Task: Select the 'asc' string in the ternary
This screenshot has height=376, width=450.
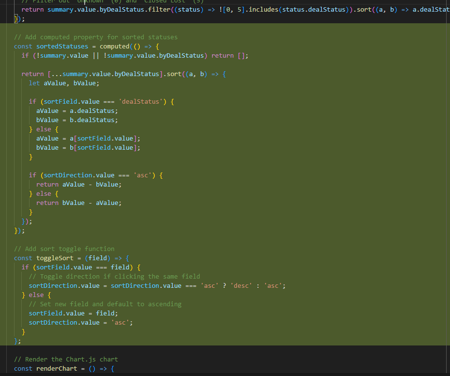Action: pyautogui.click(x=209, y=285)
